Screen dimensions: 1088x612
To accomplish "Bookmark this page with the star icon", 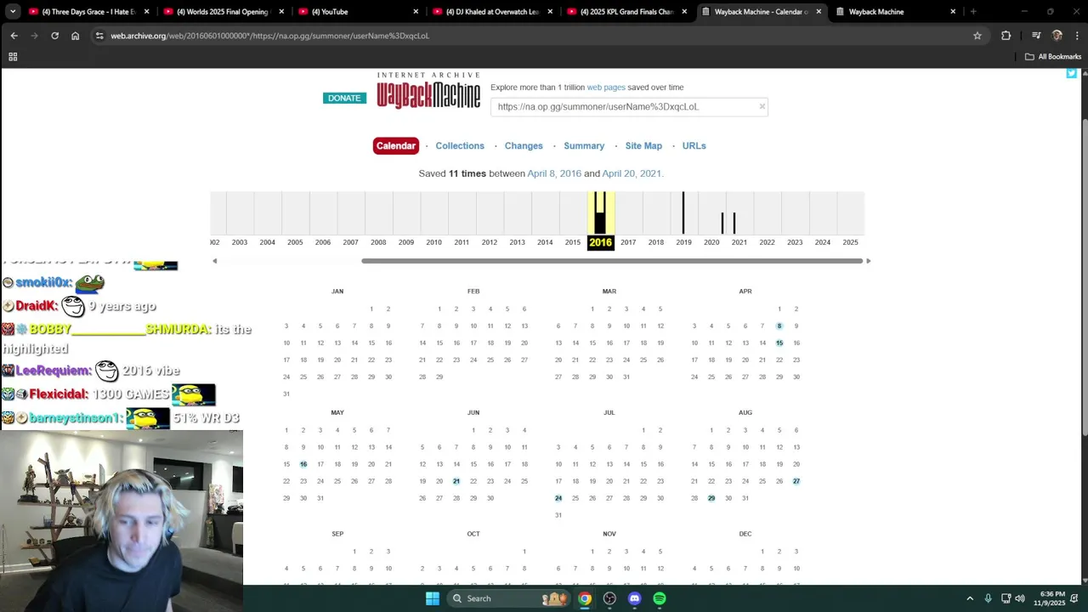I will [x=977, y=36].
